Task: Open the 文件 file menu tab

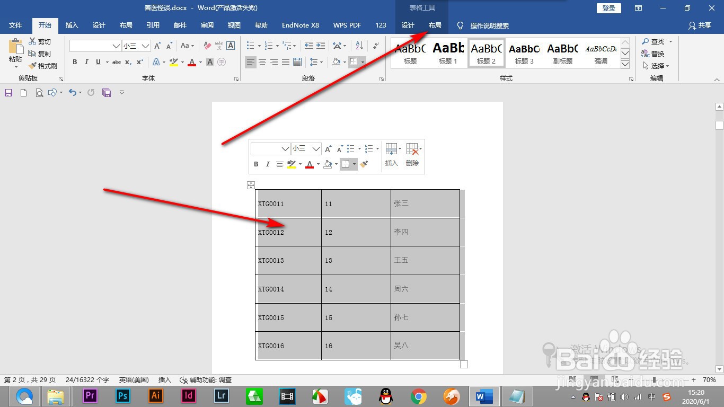Action: (15, 25)
